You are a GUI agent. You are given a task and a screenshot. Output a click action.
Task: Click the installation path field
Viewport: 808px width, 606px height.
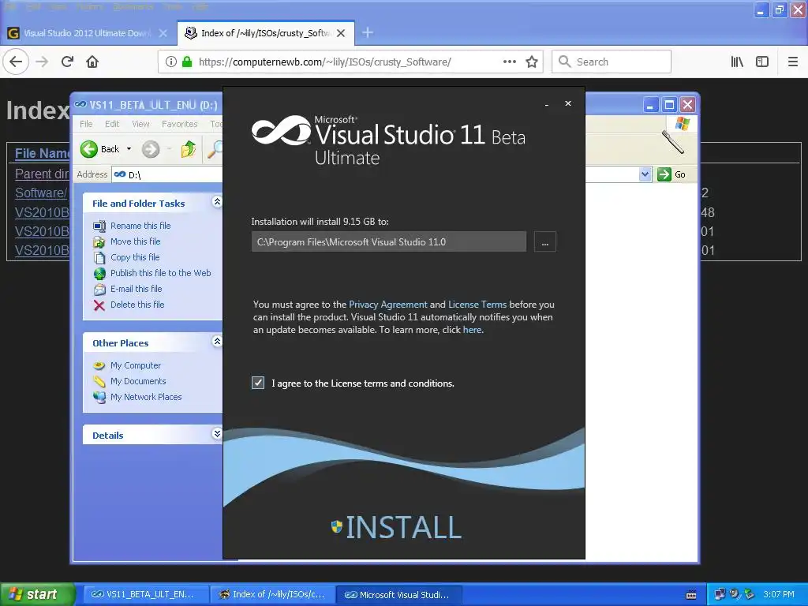point(389,241)
